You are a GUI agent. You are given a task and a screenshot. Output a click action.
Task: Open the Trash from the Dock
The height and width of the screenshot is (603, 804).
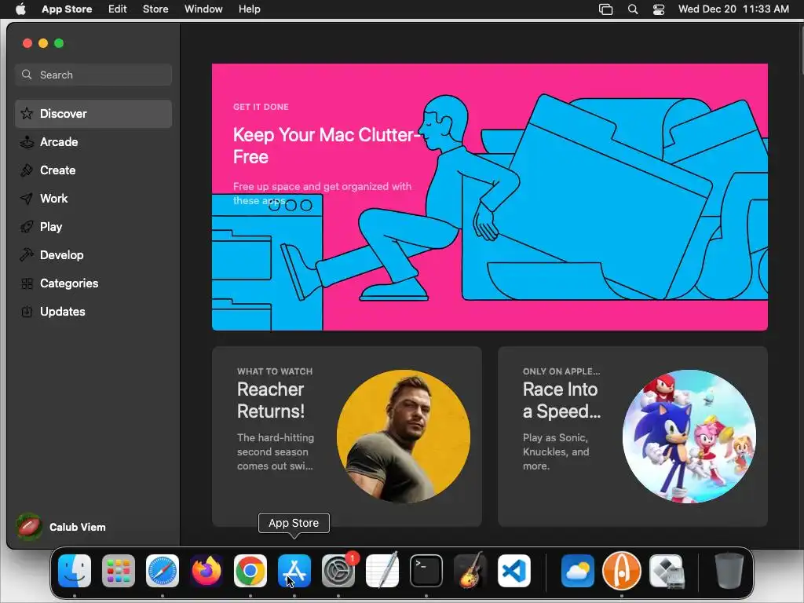729,571
